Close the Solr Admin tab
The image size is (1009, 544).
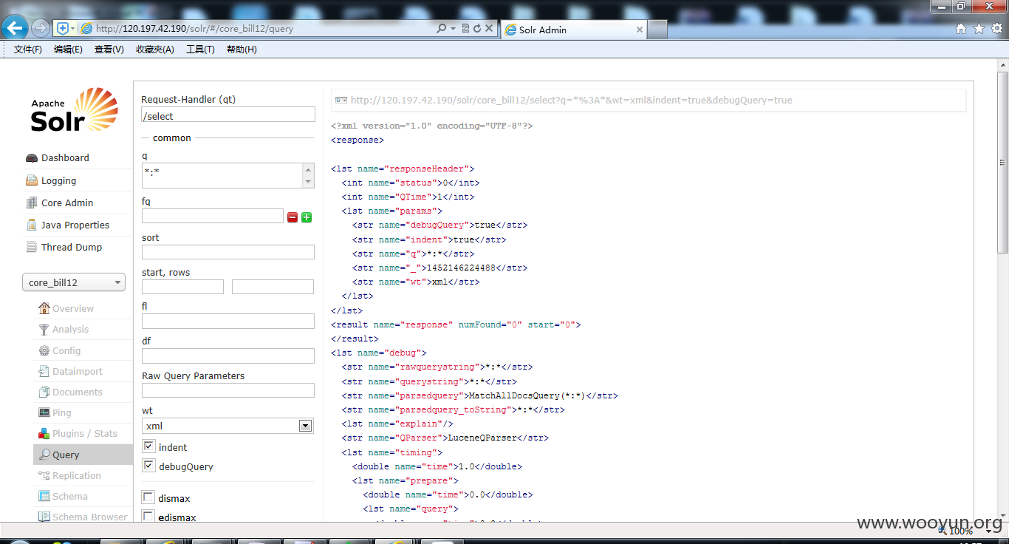(x=640, y=30)
